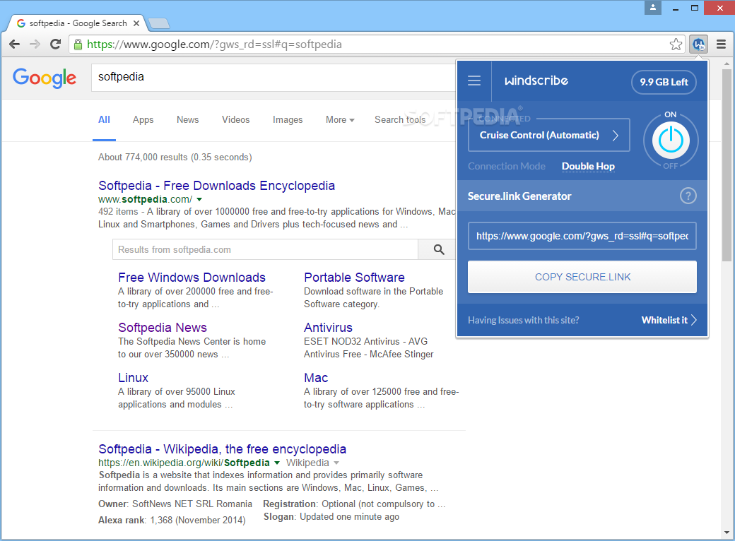This screenshot has height=541, width=735.
Task: Switch to the News search tab
Action: (x=187, y=120)
